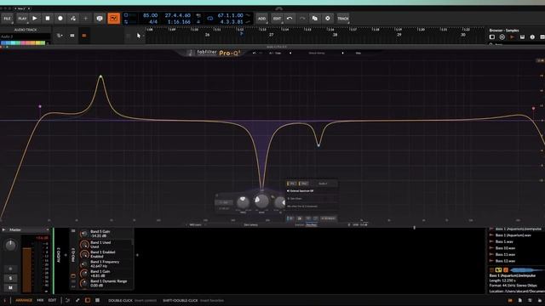The height and width of the screenshot is (306, 545).
Task: Click Band 1 Enabled parameter
Action: click(102, 254)
